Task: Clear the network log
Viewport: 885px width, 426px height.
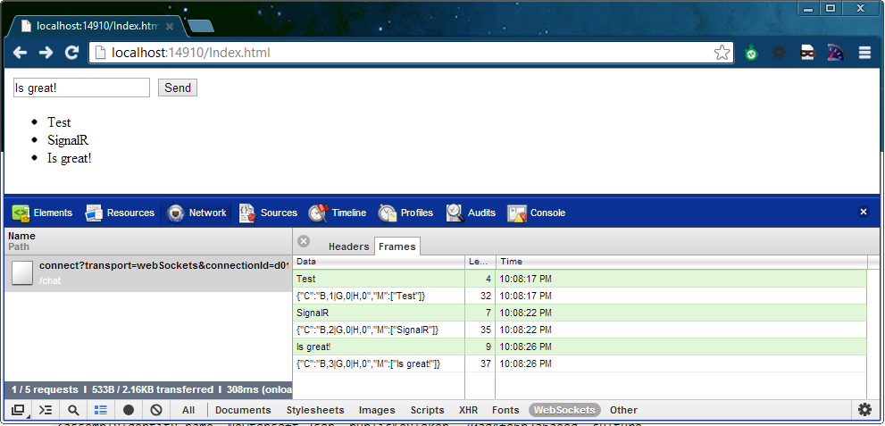Action: pos(156,410)
